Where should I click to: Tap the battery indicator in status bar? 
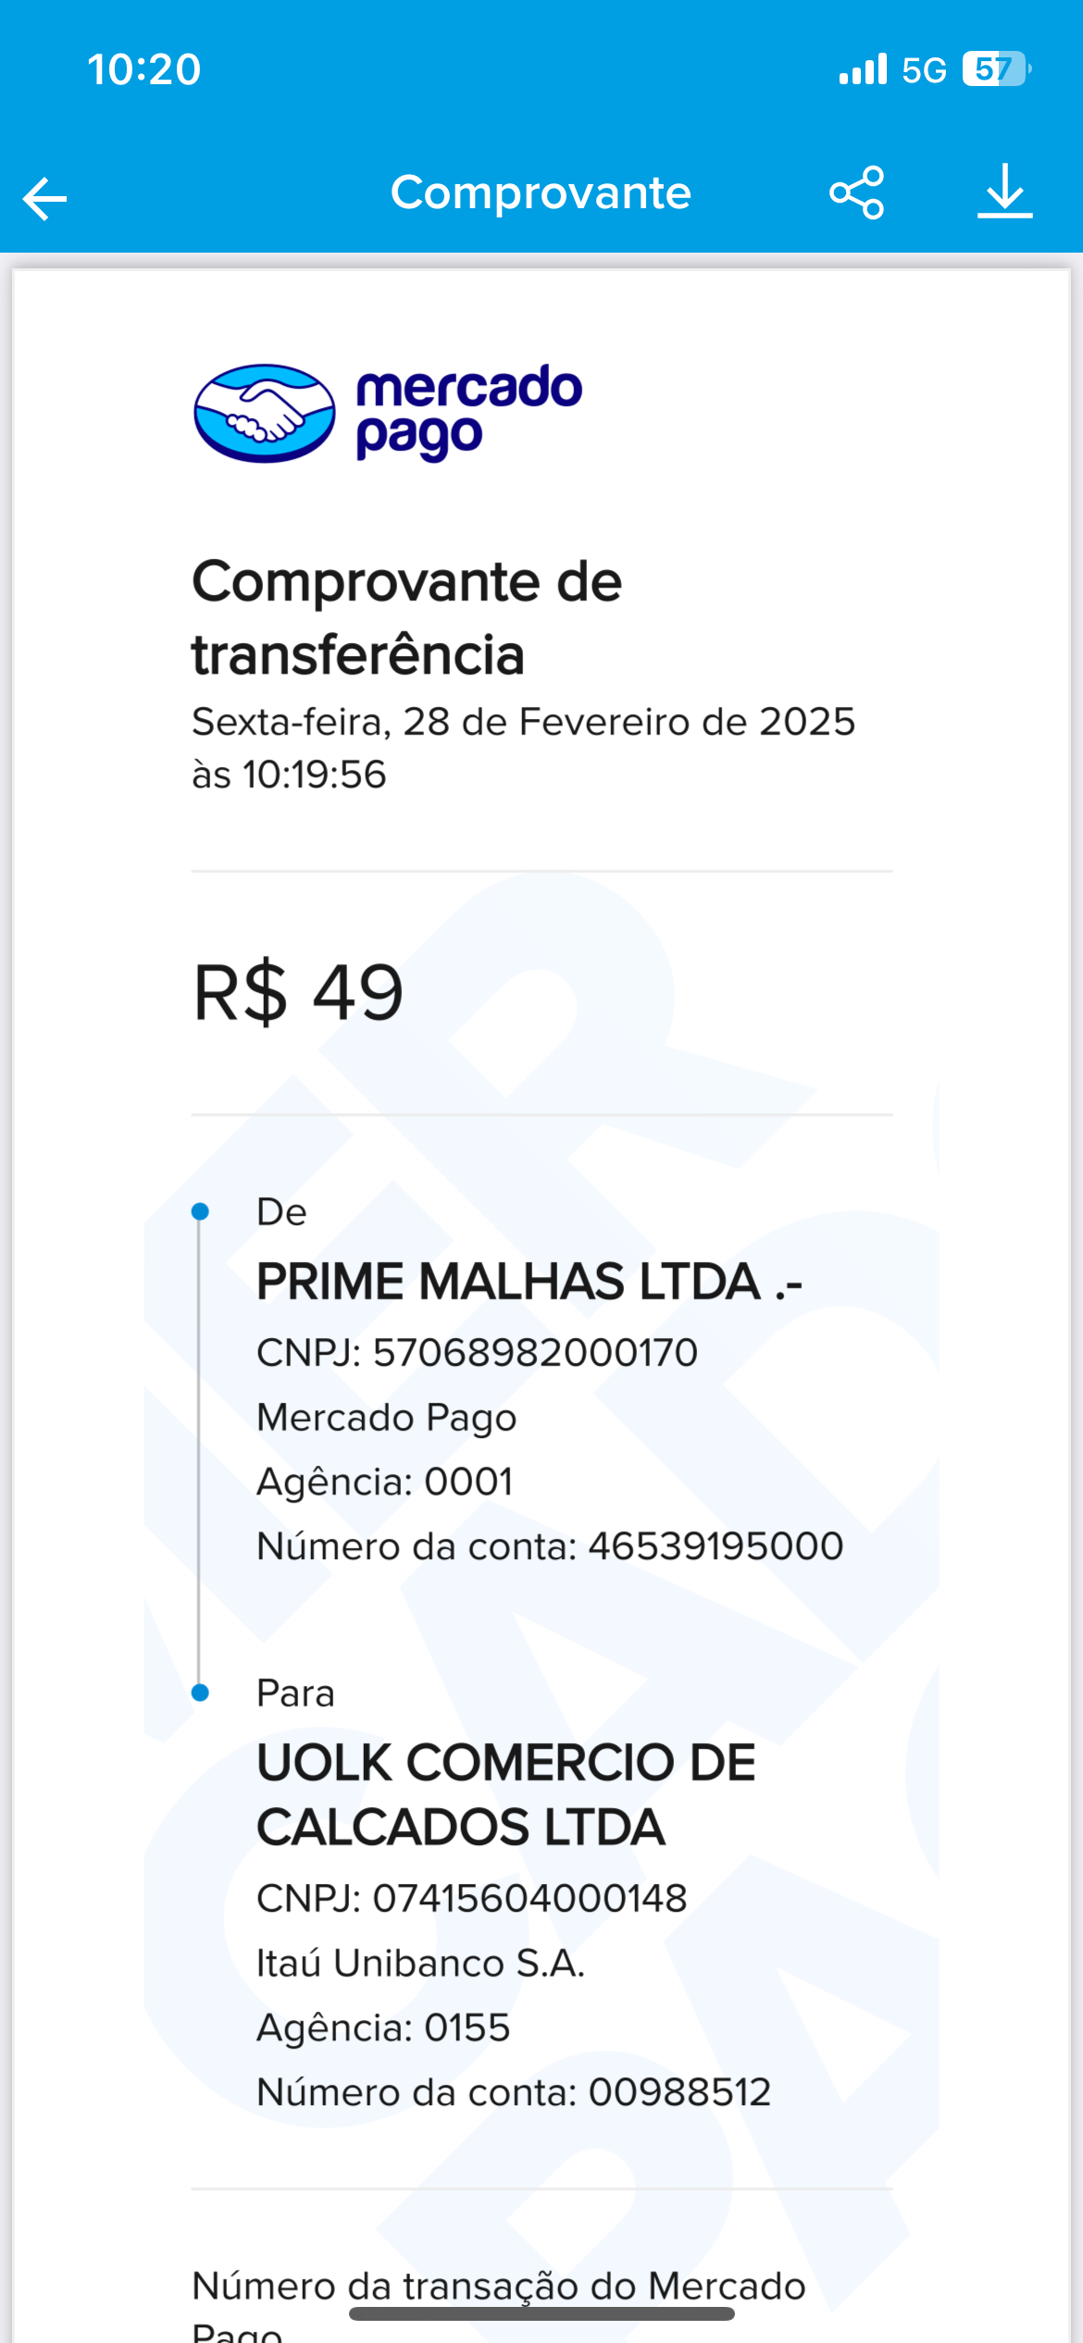click(x=996, y=69)
